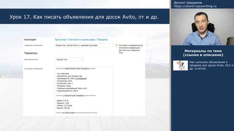Click the presenter webcam video
Viewport: 234px width, 131px height.
point(203,27)
